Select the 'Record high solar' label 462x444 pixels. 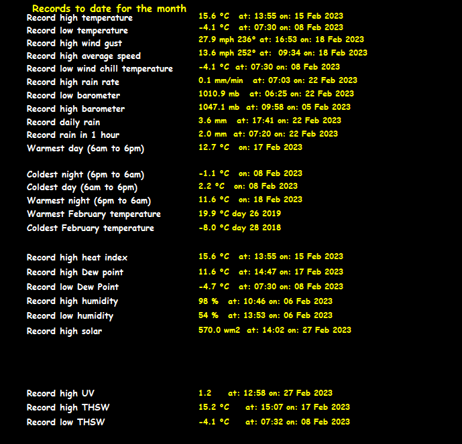click(x=64, y=331)
